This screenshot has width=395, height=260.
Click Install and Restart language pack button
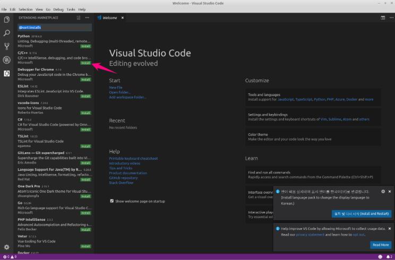click(x=362, y=214)
